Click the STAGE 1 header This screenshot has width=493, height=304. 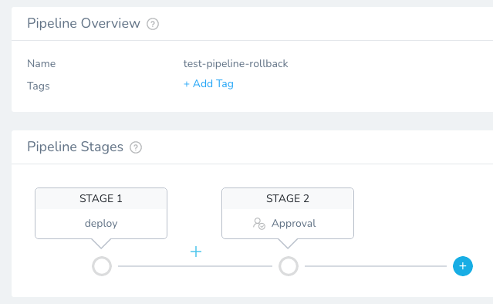coord(101,198)
